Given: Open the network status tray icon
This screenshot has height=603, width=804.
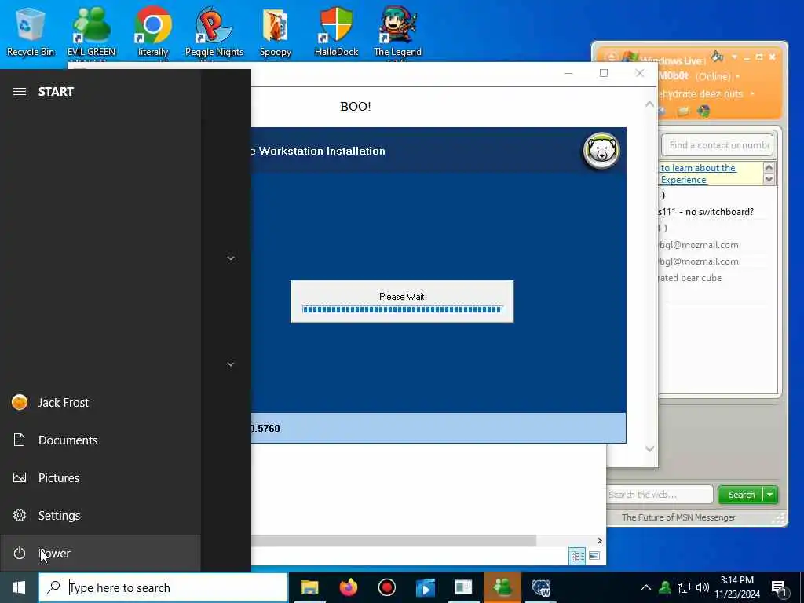Looking at the screenshot, I should click(684, 587).
